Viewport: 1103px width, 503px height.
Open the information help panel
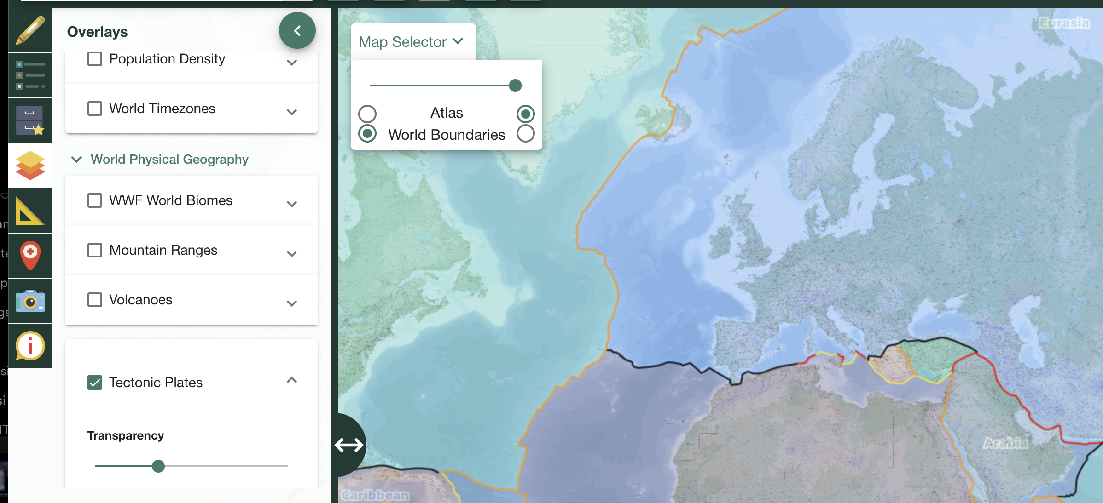click(x=29, y=345)
